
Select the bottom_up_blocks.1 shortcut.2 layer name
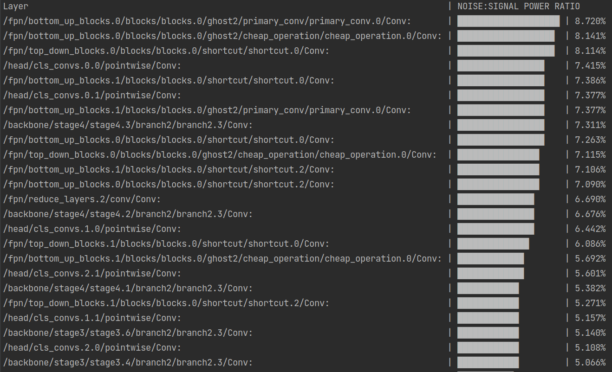pyautogui.click(x=169, y=170)
